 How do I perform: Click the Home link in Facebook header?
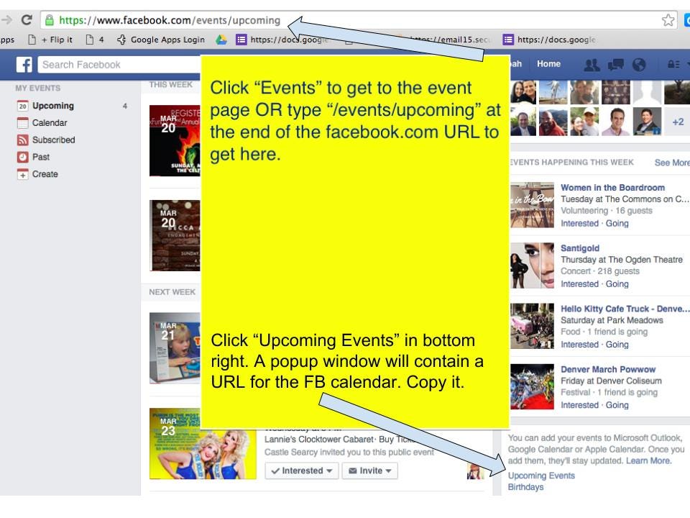(x=548, y=64)
